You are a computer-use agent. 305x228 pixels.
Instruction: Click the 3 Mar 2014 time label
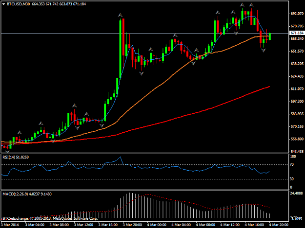10,225
